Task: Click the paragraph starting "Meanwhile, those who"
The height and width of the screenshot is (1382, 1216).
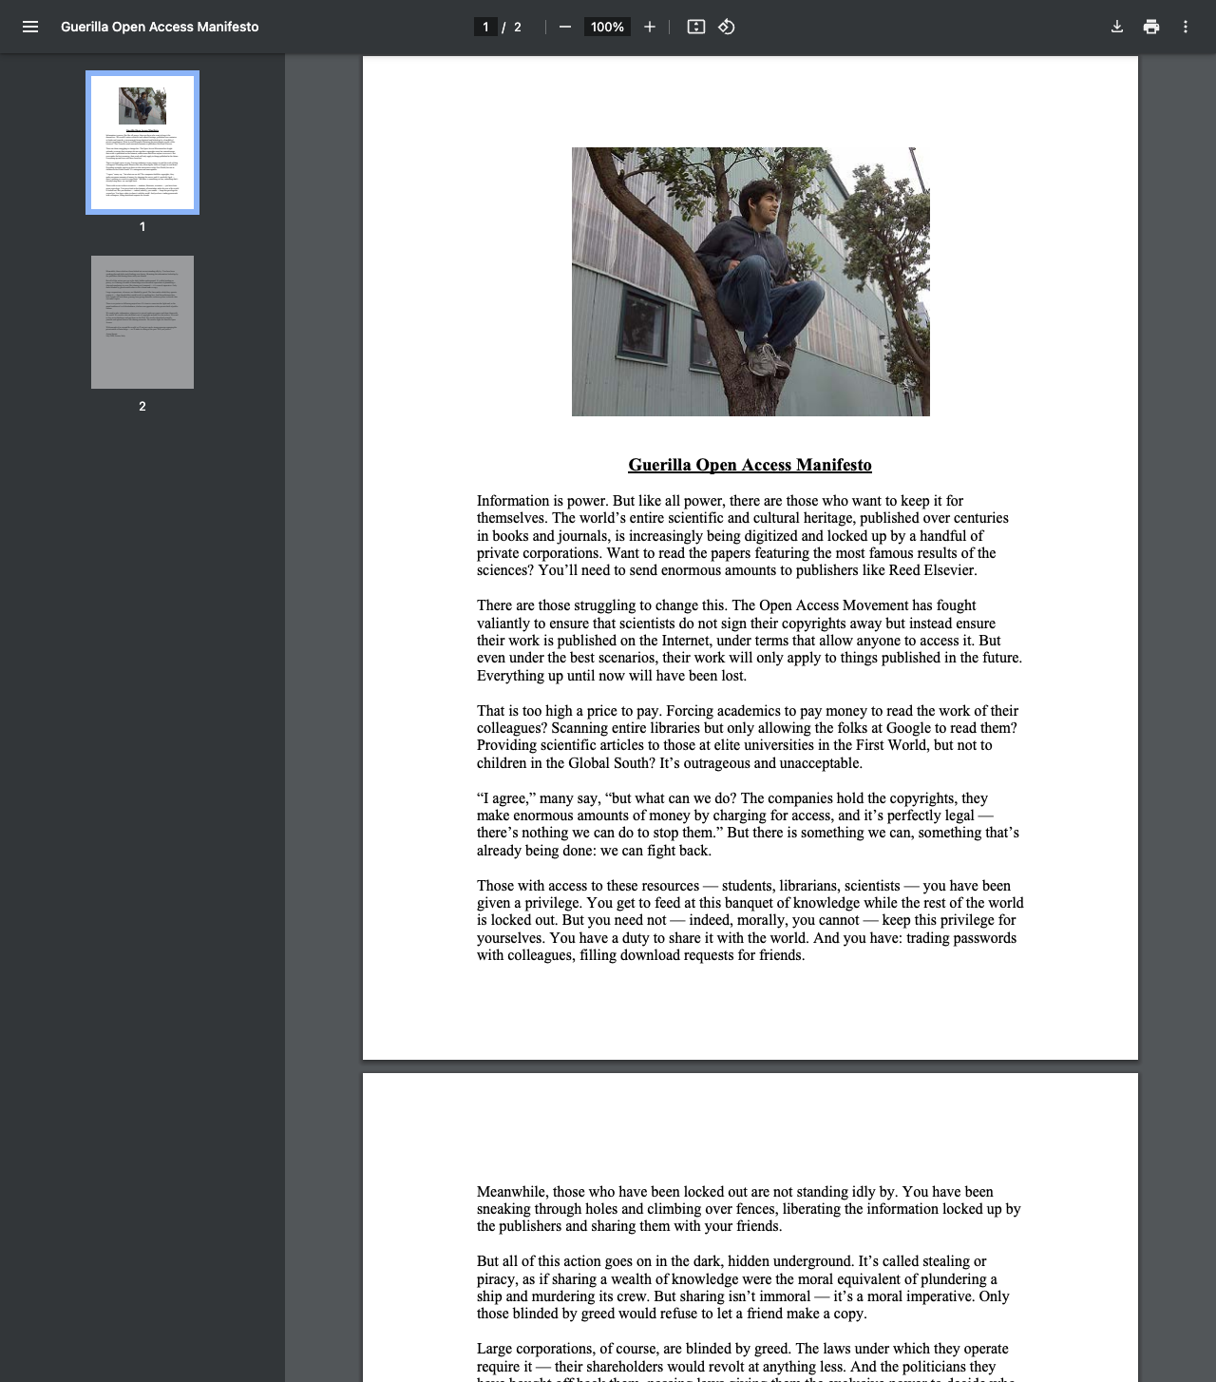Action: (x=749, y=1209)
